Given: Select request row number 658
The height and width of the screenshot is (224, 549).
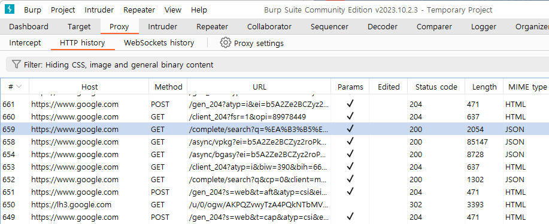Looking at the screenshot, I should [x=274, y=142].
